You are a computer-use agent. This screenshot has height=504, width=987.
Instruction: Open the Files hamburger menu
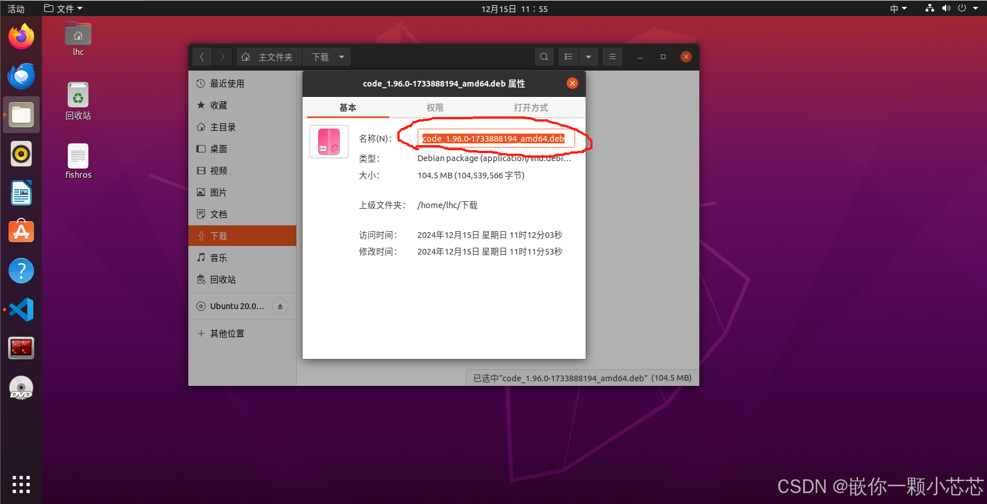[613, 57]
